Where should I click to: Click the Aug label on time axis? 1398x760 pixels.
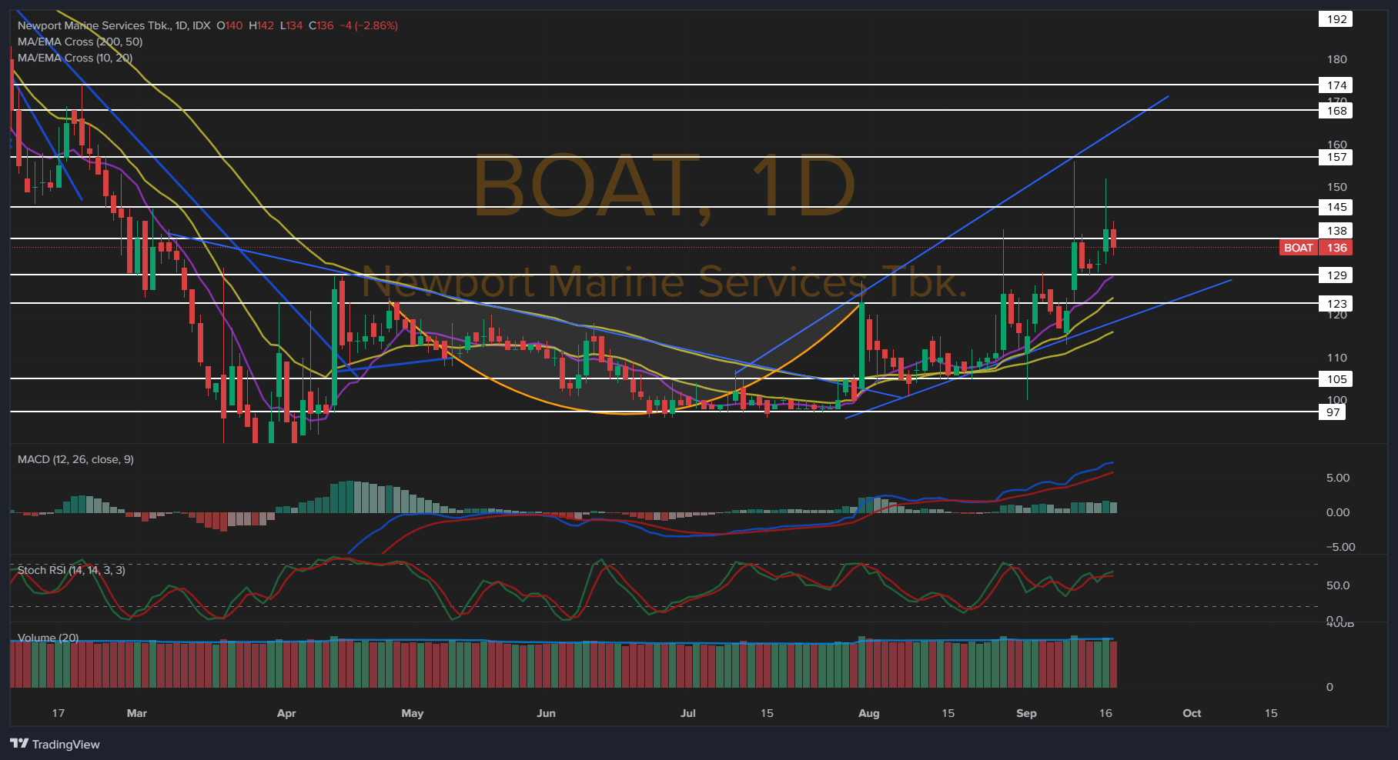(869, 713)
